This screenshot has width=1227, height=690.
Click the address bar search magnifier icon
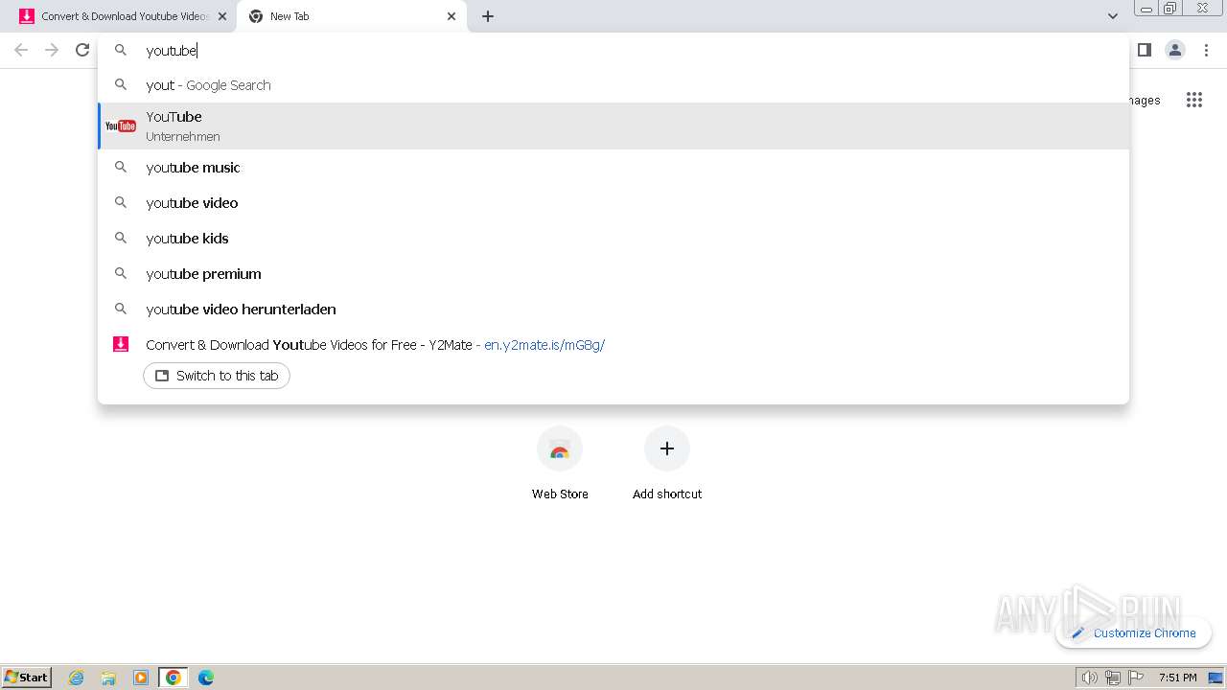pos(121,50)
